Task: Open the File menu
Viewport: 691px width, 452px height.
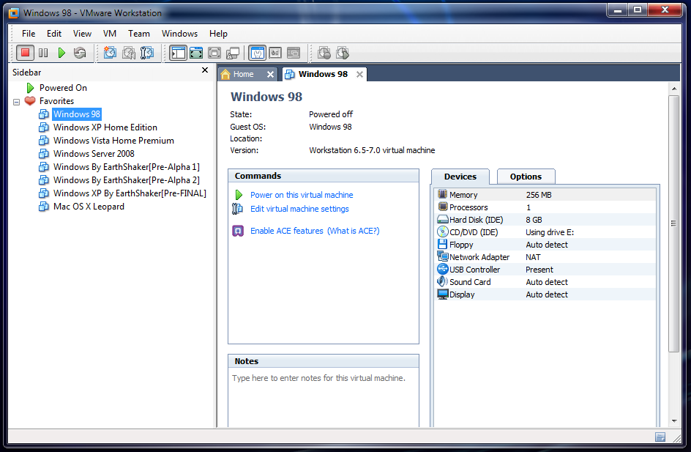Action: 29,34
